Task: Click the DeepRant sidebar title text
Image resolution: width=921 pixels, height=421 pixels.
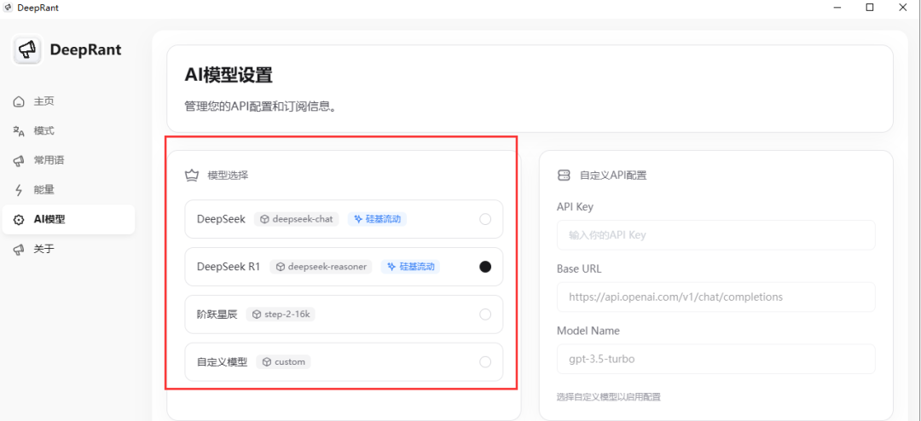Action: pyautogui.click(x=86, y=50)
